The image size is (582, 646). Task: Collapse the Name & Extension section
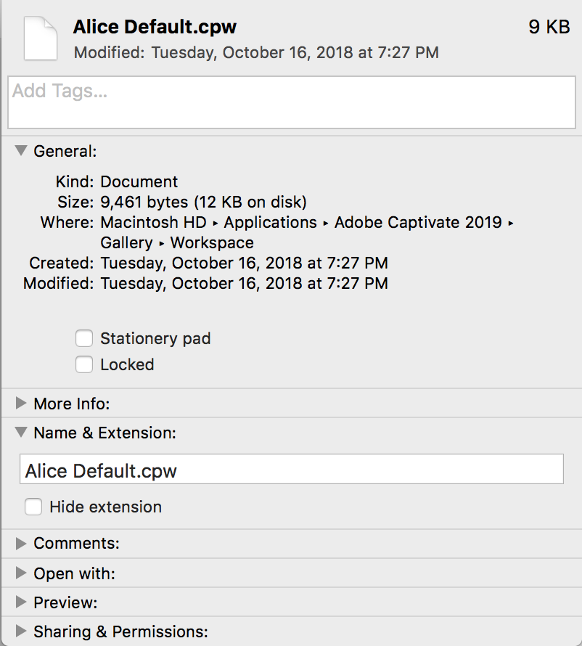[21, 433]
